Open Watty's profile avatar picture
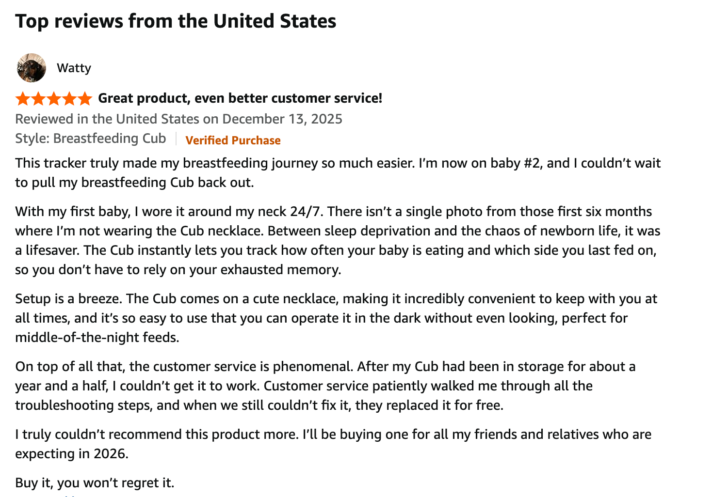Image resolution: width=712 pixels, height=497 pixels. 32,68
